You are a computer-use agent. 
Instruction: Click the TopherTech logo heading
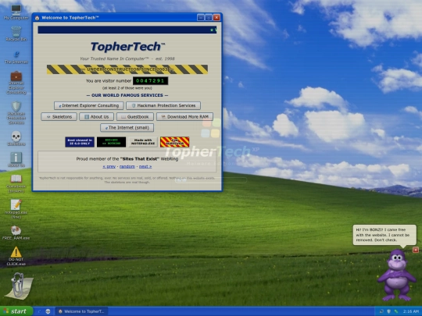point(127,47)
